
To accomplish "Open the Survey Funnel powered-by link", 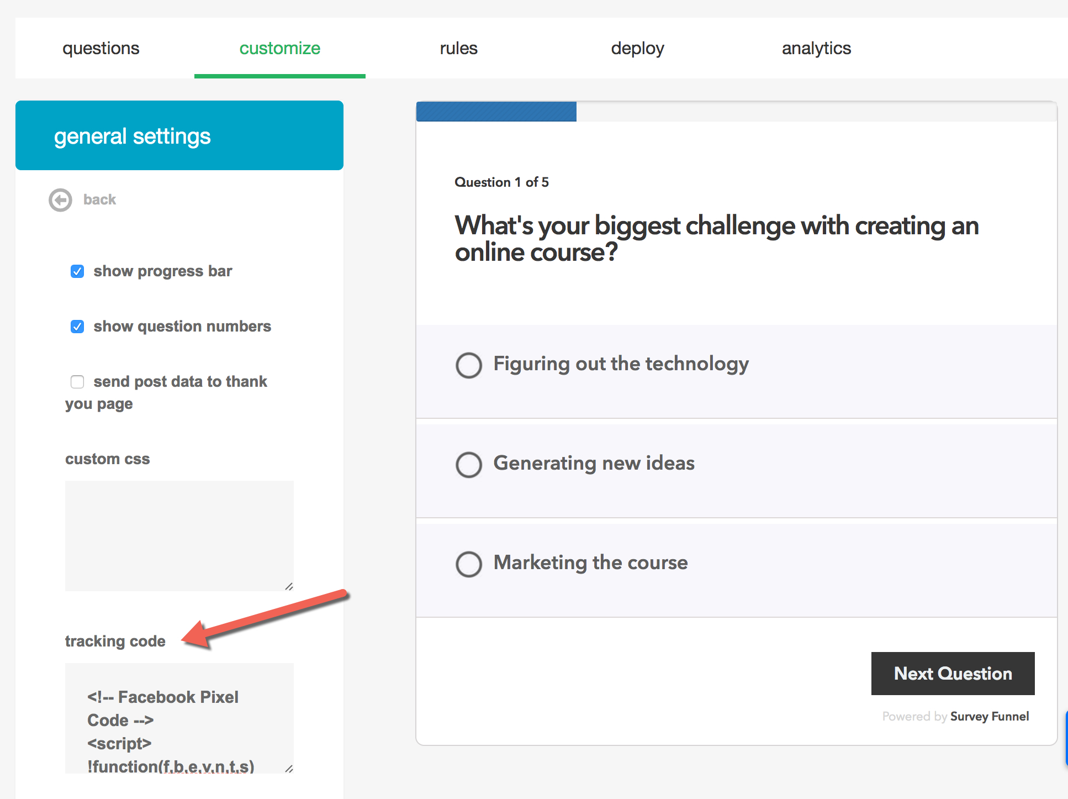I will pos(989,717).
